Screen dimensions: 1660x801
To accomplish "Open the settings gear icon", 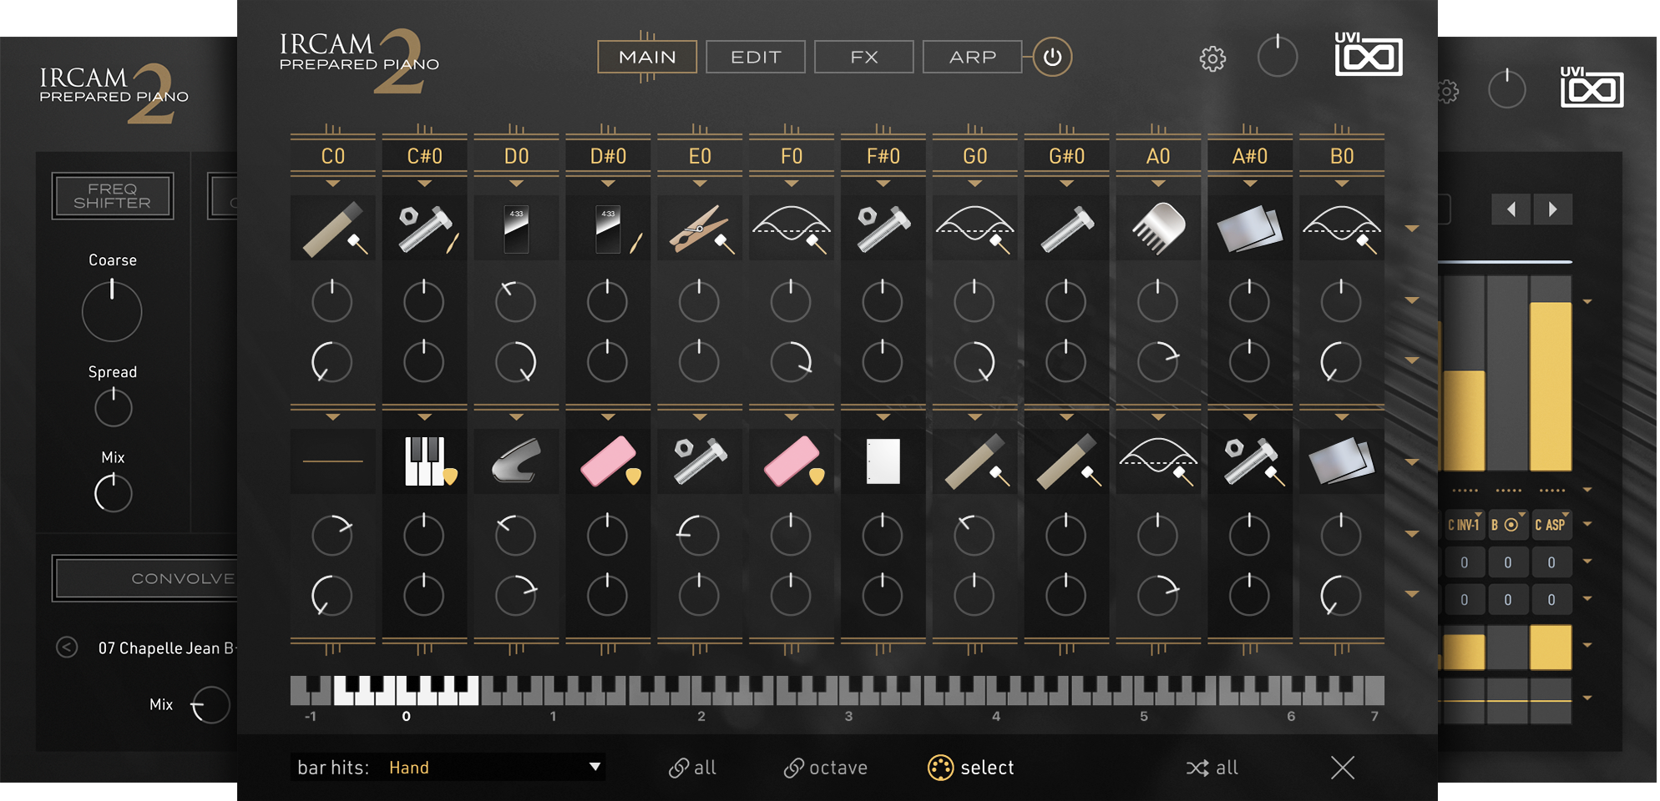I will (1212, 57).
